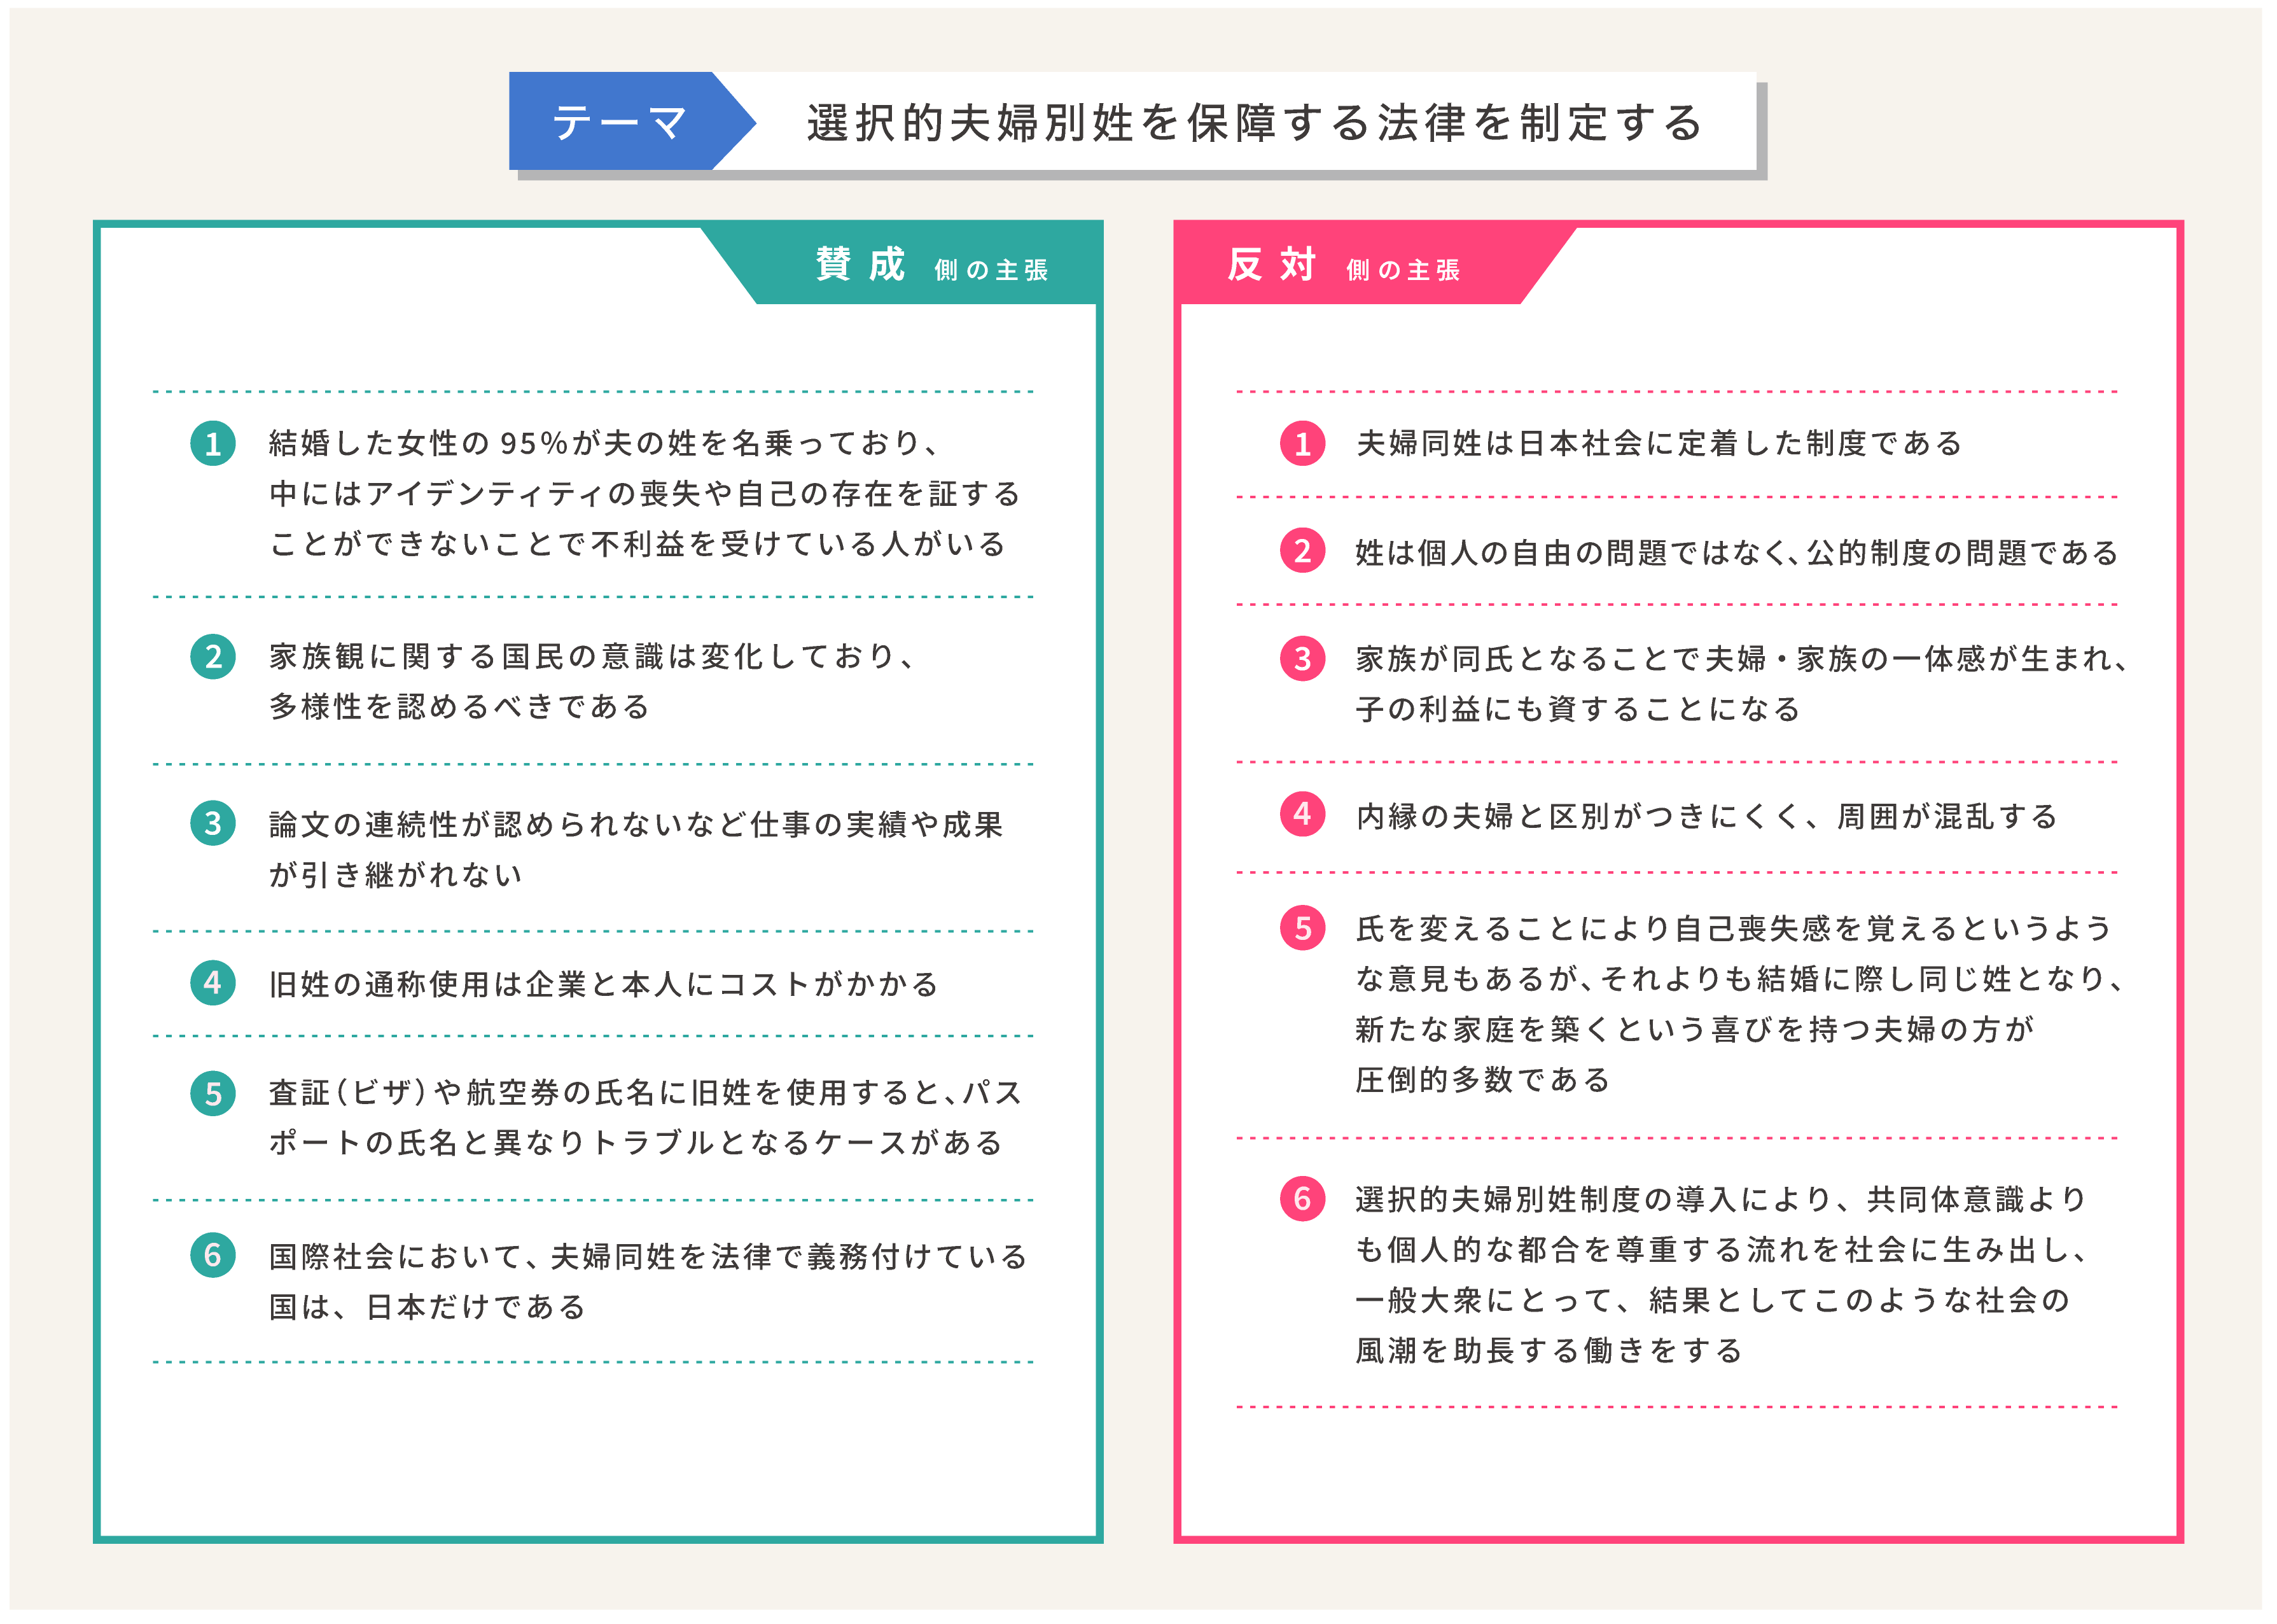Select the line 家族観に関する国民の意識は変化しており
The height and width of the screenshot is (1624, 2277).
[x=591, y=657]
